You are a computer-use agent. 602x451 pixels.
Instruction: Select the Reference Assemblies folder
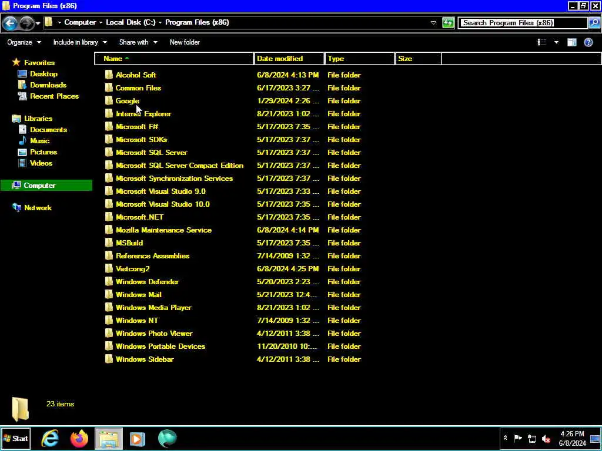click(152, 256)
